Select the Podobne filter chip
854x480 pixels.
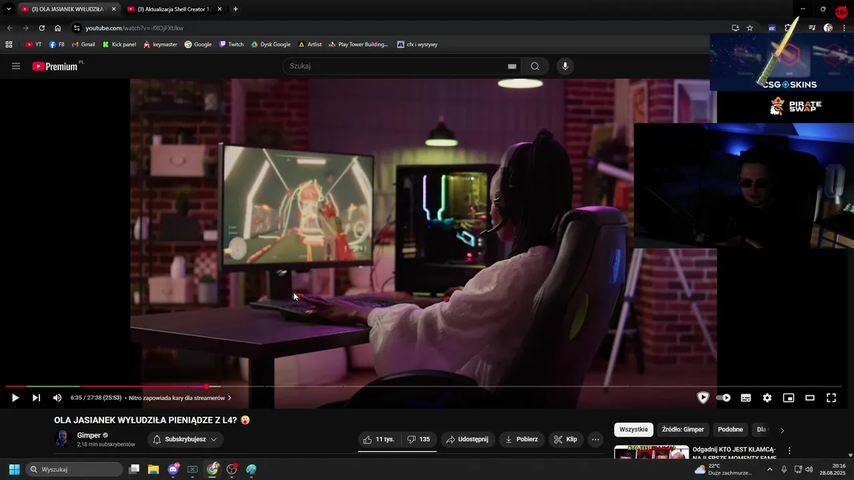[731, 429]
